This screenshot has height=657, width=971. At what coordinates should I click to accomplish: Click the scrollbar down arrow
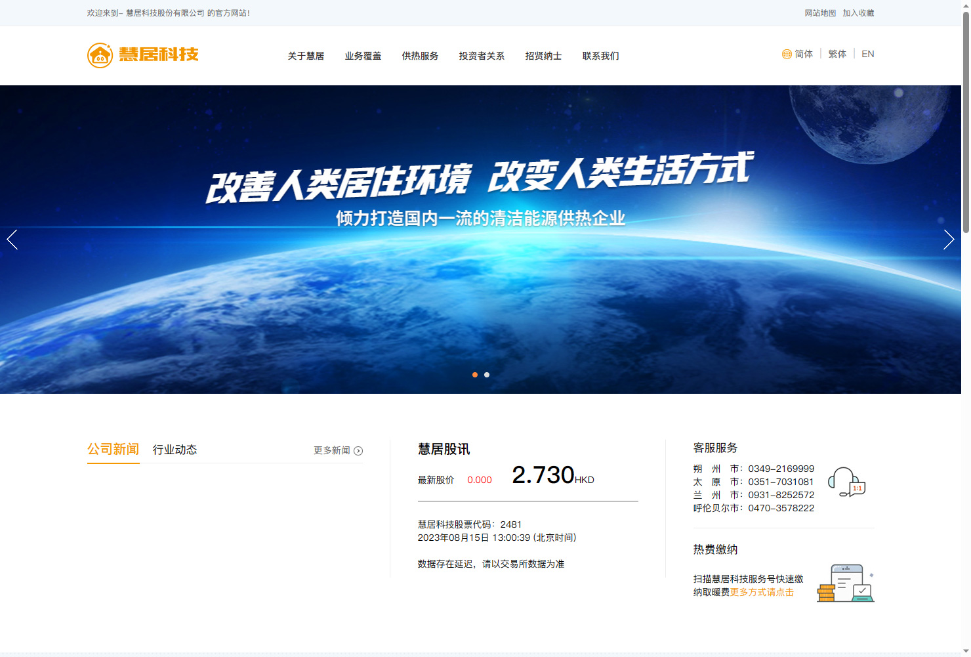point(966,652)
